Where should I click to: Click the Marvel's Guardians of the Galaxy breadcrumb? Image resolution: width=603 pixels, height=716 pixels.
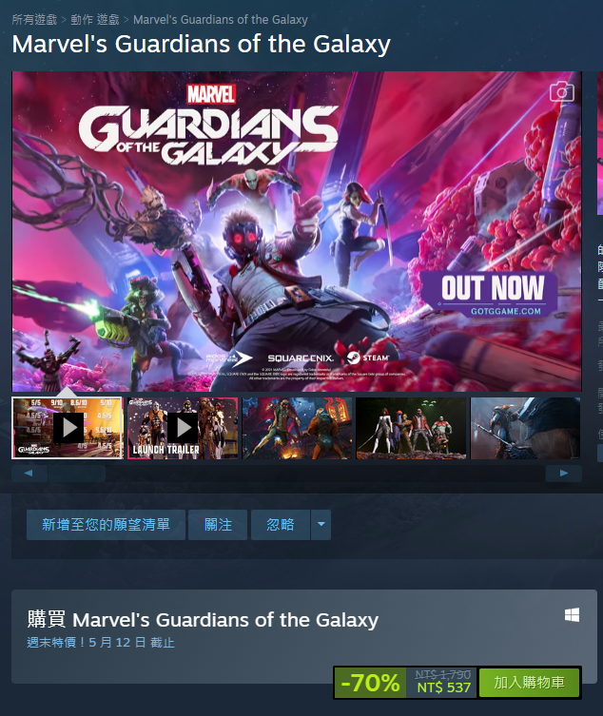click(x=221, y=20)
